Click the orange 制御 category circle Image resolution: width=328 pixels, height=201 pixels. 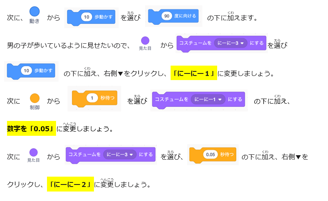point(35,98)
